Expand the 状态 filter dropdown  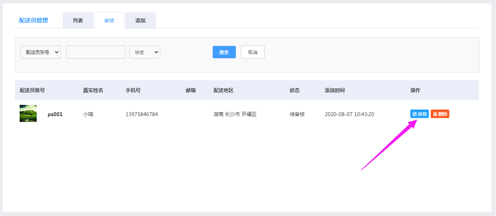click(145, 52)
